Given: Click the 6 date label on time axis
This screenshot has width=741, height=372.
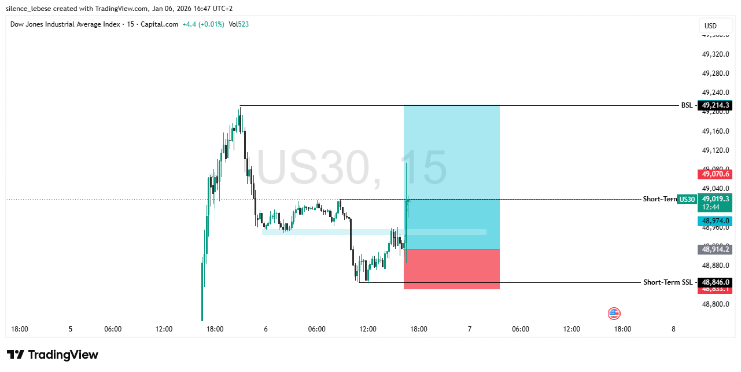Looking at the screenshot, I should 266,329.
